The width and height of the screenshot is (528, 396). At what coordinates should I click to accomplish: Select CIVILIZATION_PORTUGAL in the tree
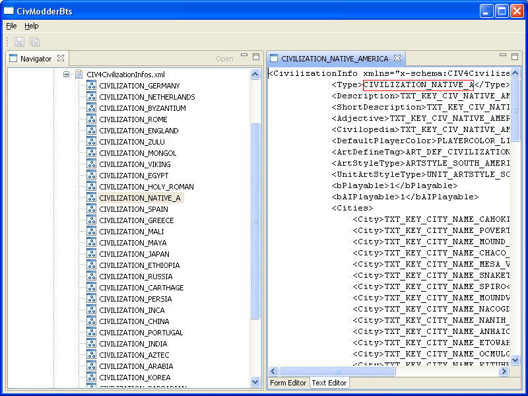click(141, 333)
